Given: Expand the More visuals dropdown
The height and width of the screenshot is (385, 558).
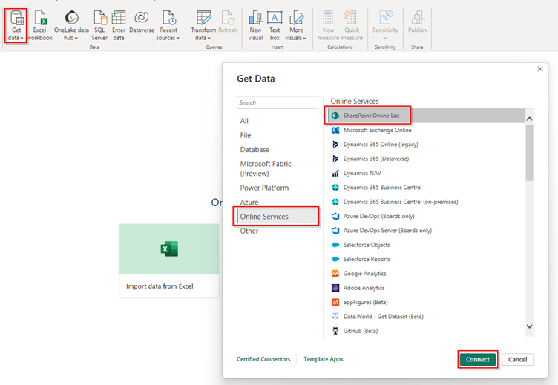Looking at the screenshot, I should point(296,26).
